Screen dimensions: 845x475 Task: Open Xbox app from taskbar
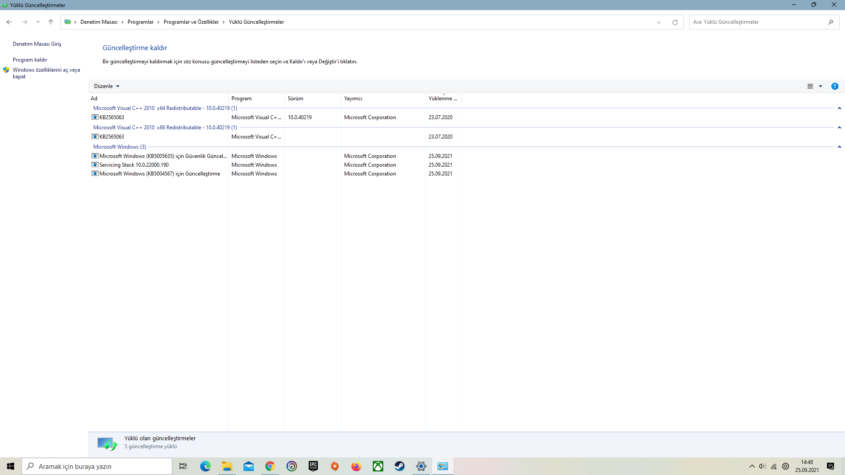point(378,466)
